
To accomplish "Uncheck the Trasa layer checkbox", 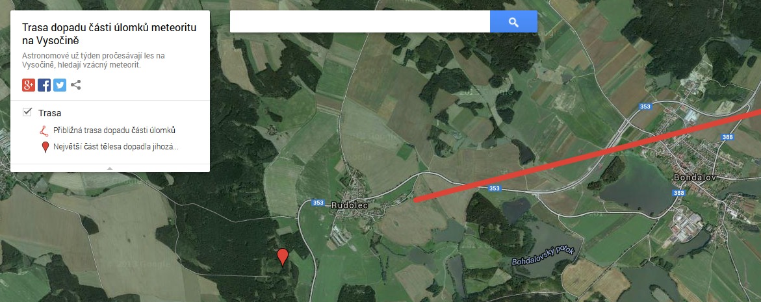I will [27, 112].
